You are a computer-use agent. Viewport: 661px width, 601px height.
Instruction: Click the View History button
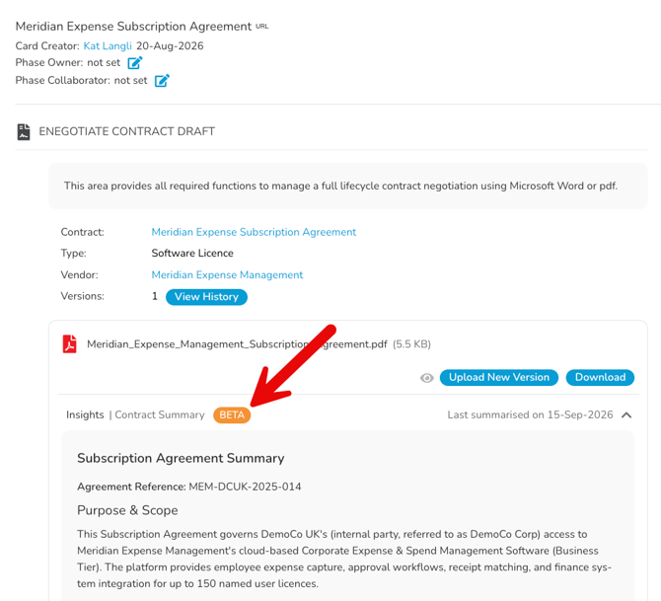(206, 297)
